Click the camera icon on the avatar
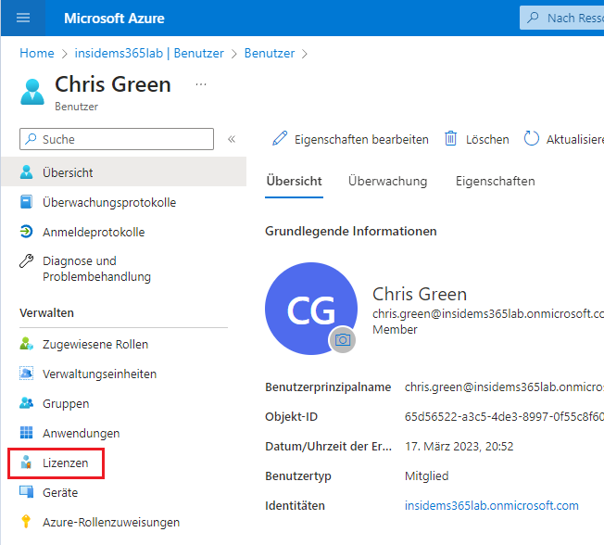Image resolution: width=604 pixels, height=545 pixels. click(343, 340)
